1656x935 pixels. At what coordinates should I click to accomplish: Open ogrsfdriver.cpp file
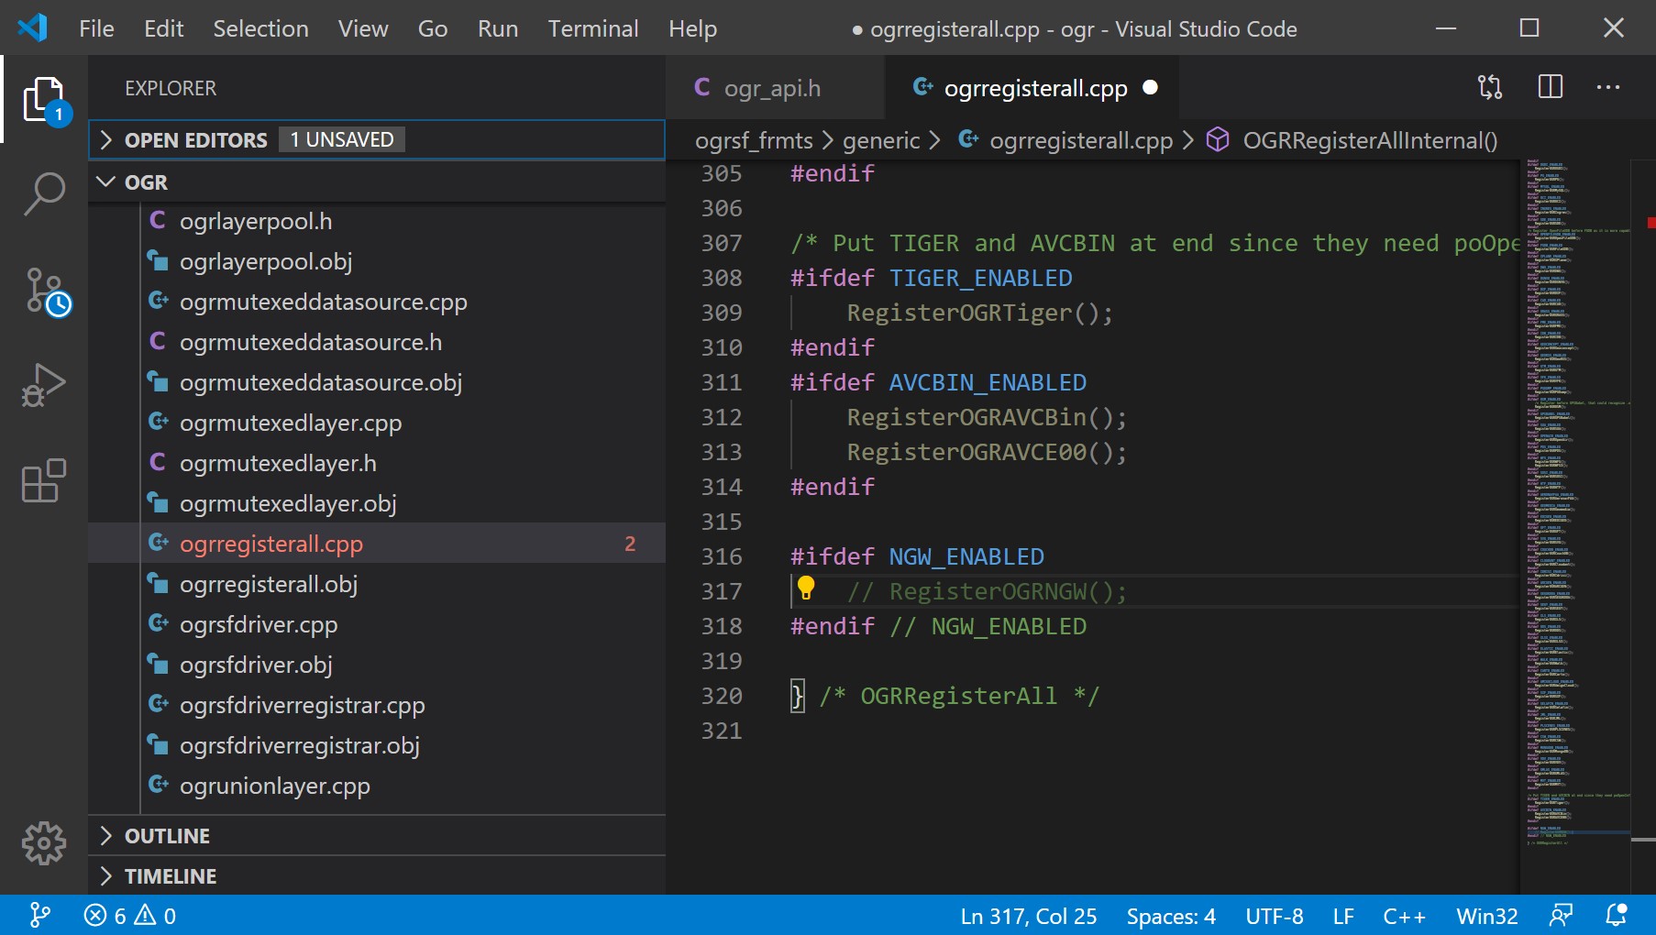click(x=377, y=624)
